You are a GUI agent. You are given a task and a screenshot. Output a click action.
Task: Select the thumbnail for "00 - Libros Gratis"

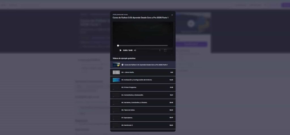tap(116, 72)
